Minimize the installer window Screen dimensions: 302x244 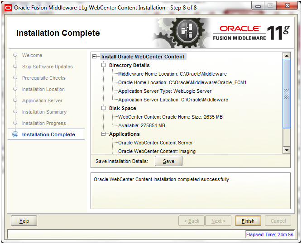coord(258,6)
